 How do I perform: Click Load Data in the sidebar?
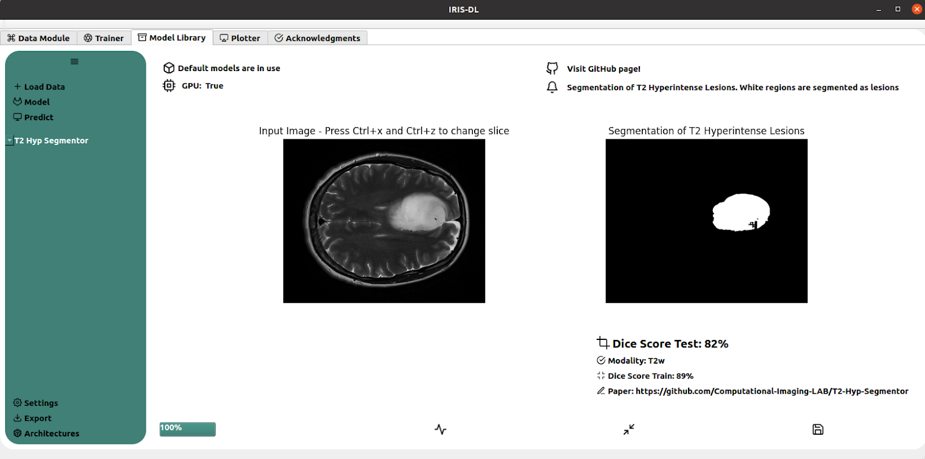[x=39, y=87]
